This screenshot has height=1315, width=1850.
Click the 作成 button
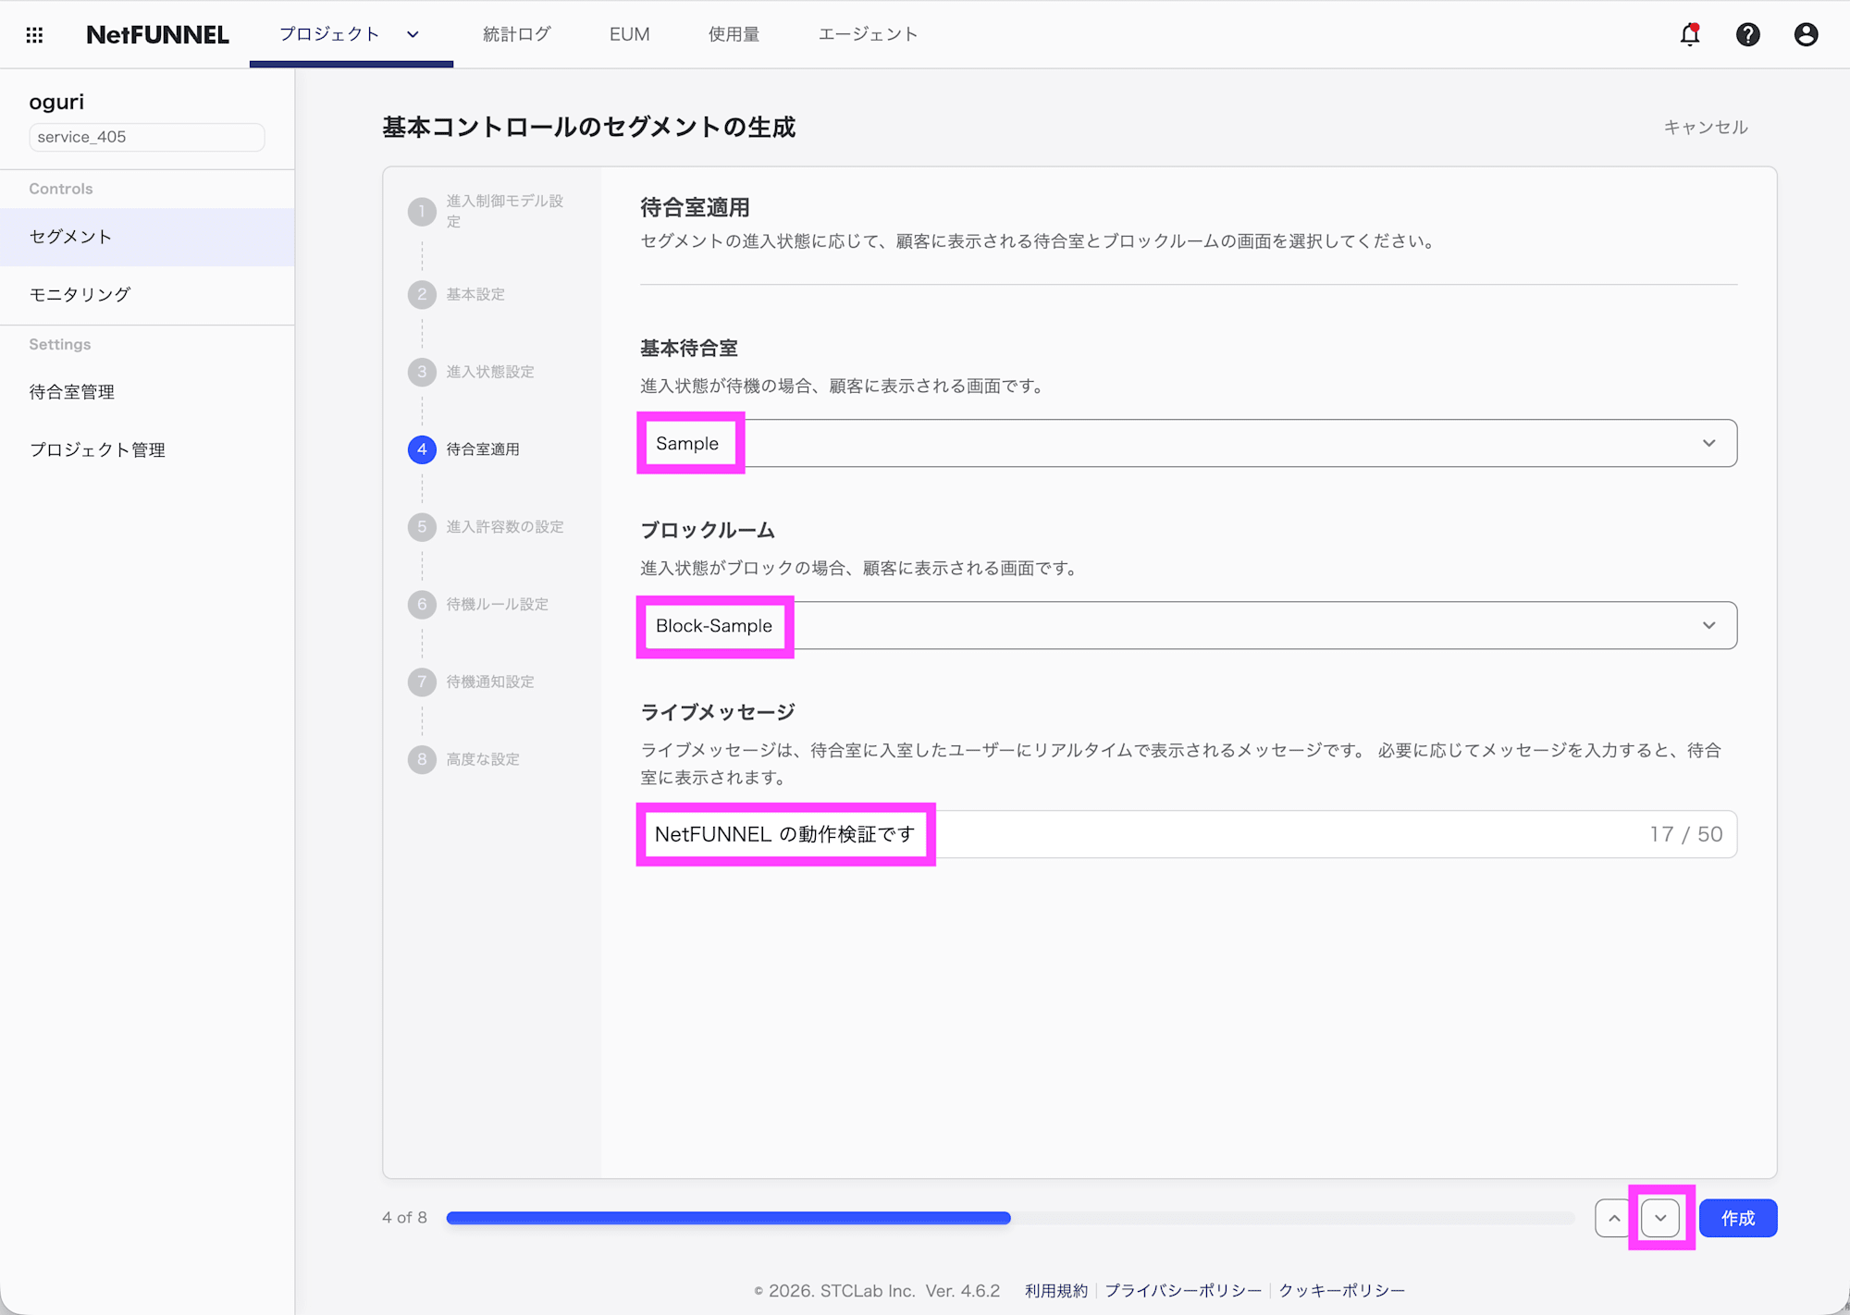(1737, 1218)
